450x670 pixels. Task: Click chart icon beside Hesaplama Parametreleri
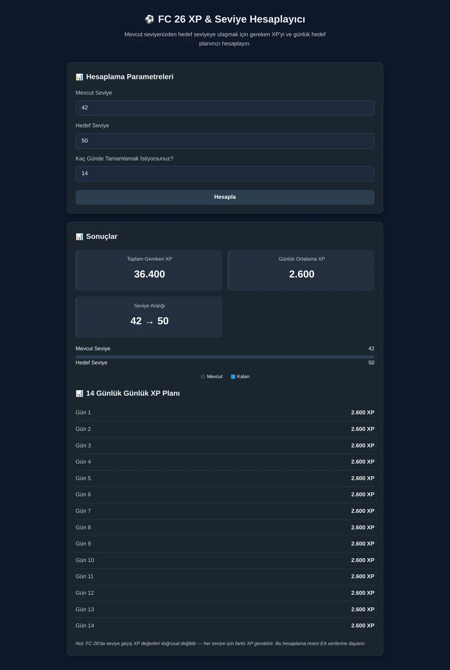point(79,77)
